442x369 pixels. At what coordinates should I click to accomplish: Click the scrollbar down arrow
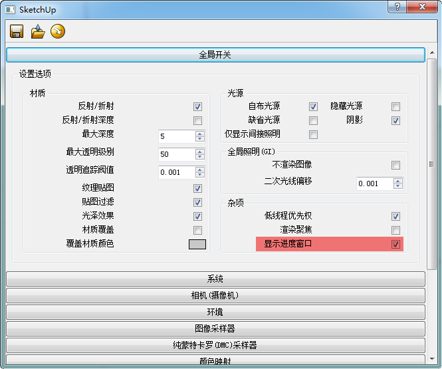(432, 359)
